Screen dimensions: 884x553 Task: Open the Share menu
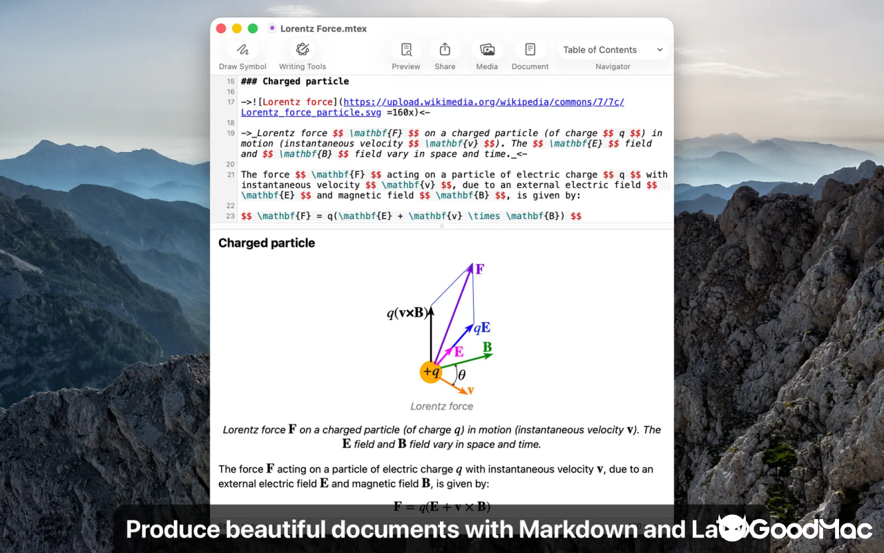point(445,49)
